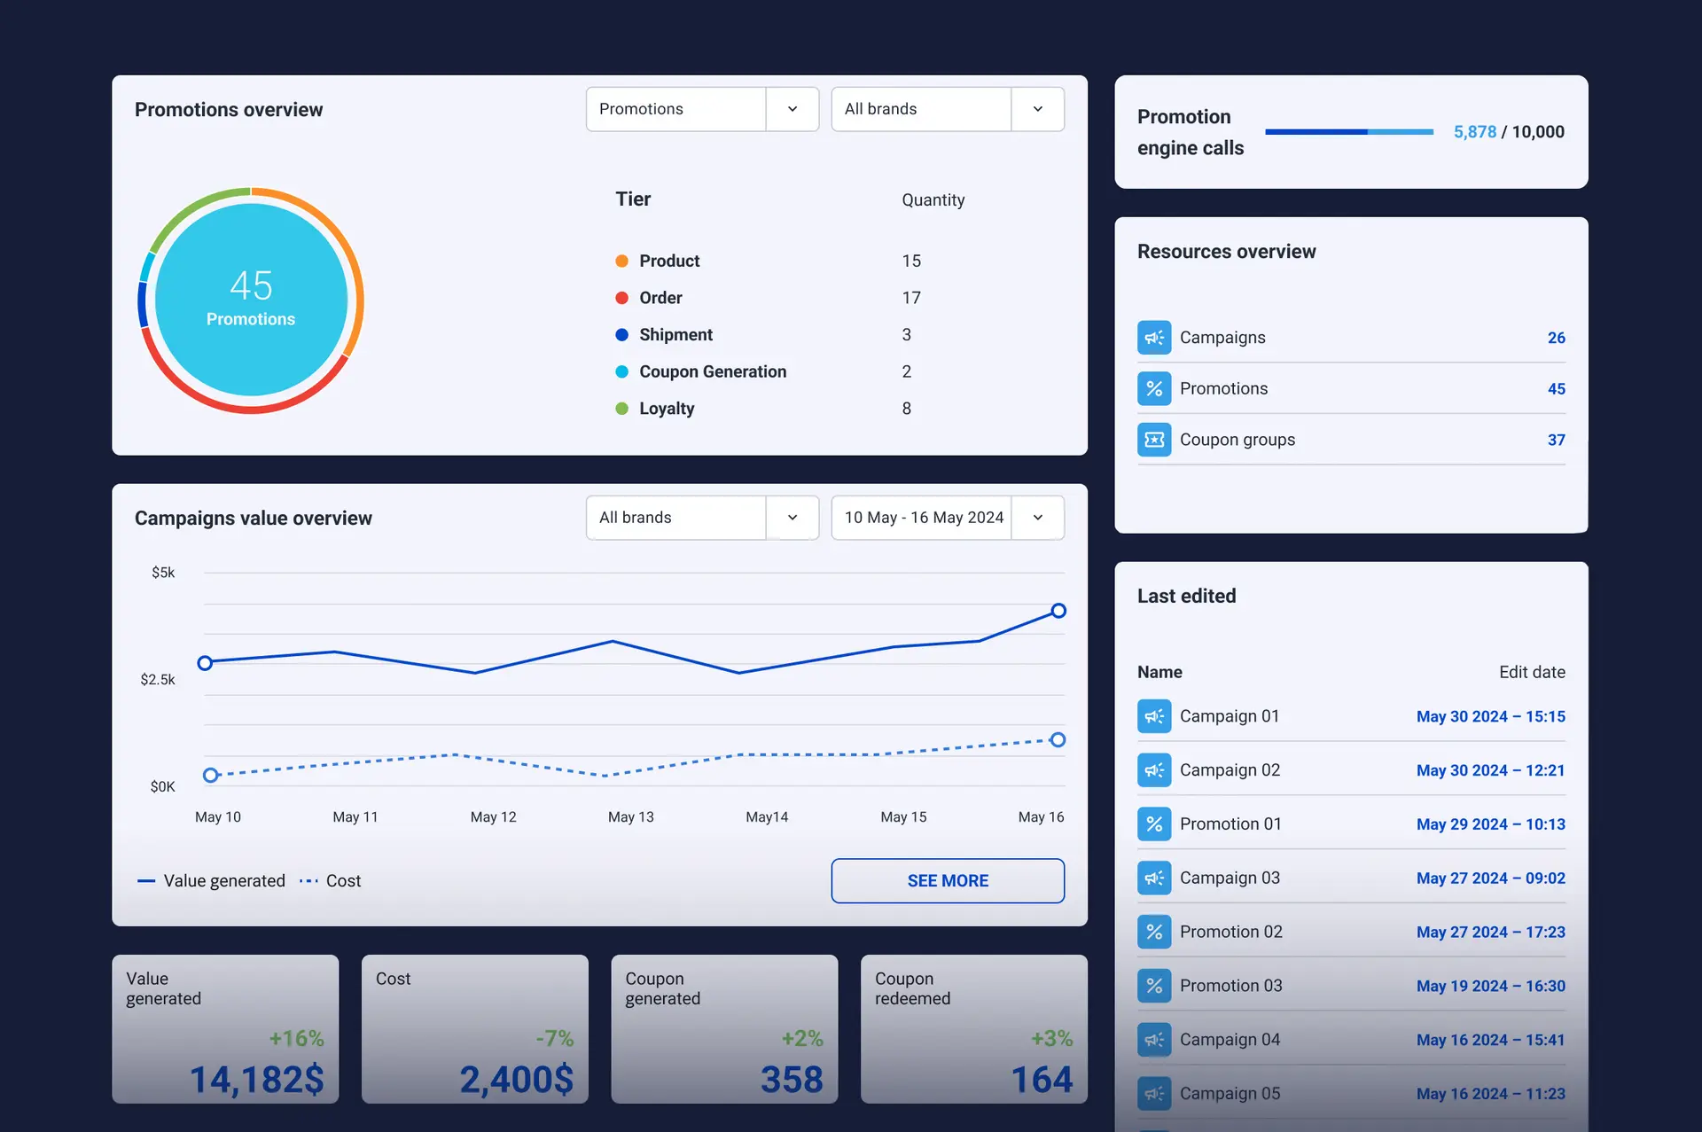Click the Campaigns megaphone icon in Resources overview
Screen dimensions: 1702x1132
pos(1153,338)
